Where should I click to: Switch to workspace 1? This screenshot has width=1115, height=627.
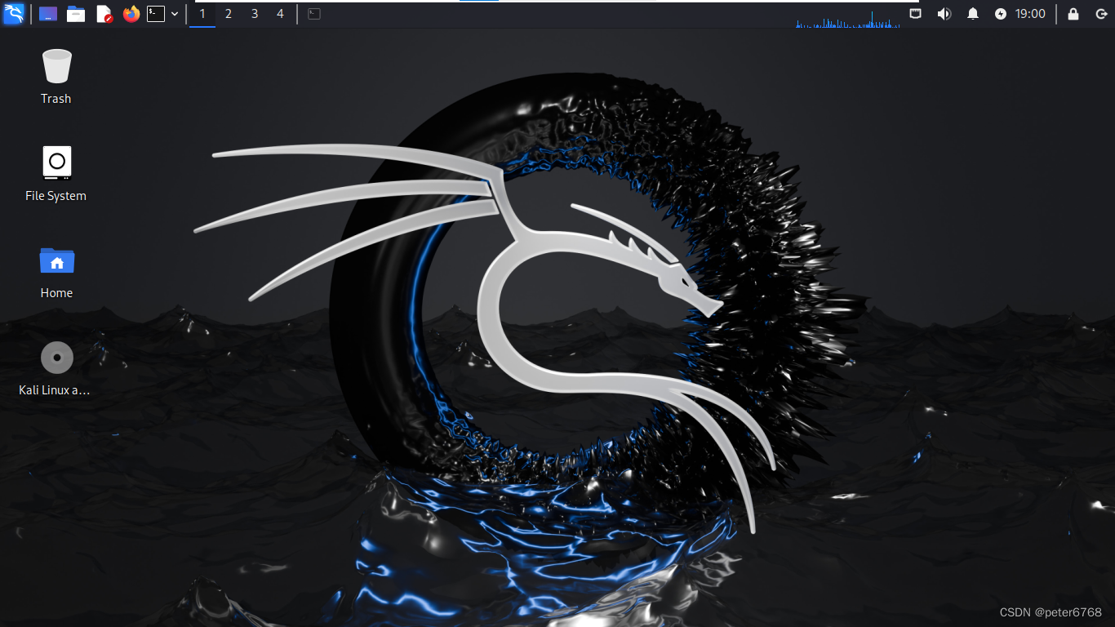pyautogui.click(x=202, y=14)
